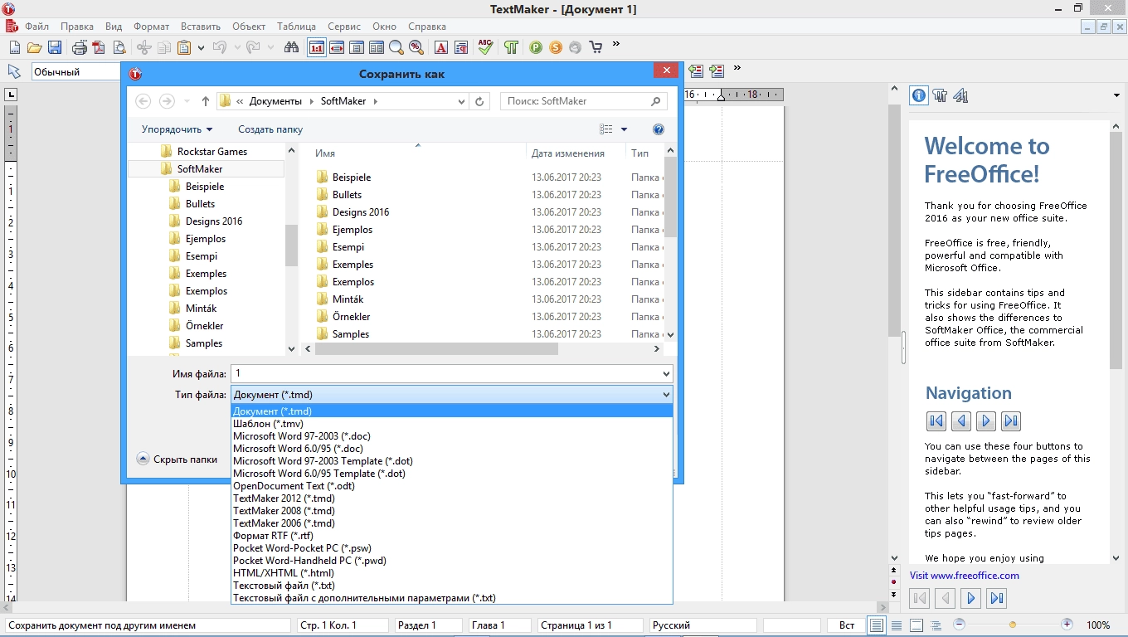Collapse folders with Скрыть папки
1128x637 pixels.
click(x=177, y=459)
